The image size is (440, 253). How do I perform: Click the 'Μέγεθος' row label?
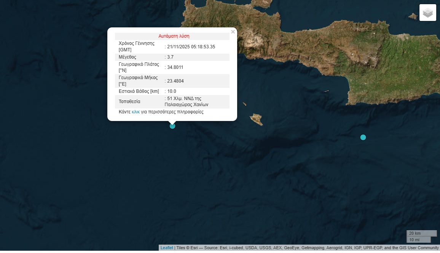click(128, 57)
